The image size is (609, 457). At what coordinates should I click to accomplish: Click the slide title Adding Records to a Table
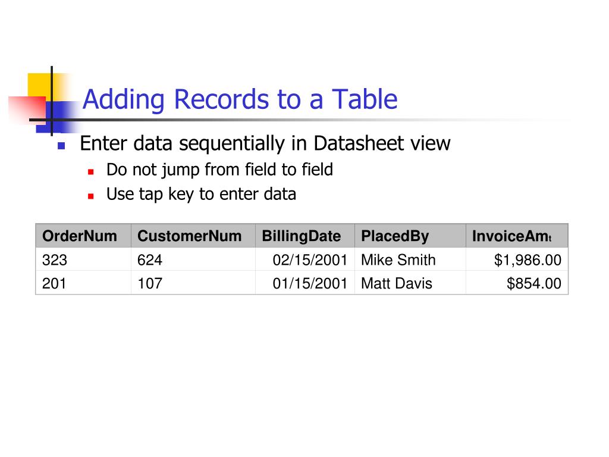point(240,99)
